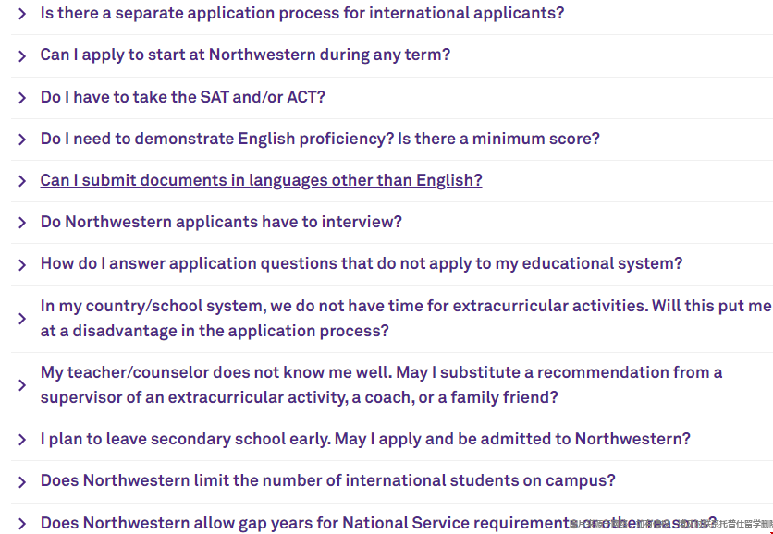Viewport: 773px width, 534px height.
Task: Expand the separate application process question chevron
Action: [x=21, y=14]
